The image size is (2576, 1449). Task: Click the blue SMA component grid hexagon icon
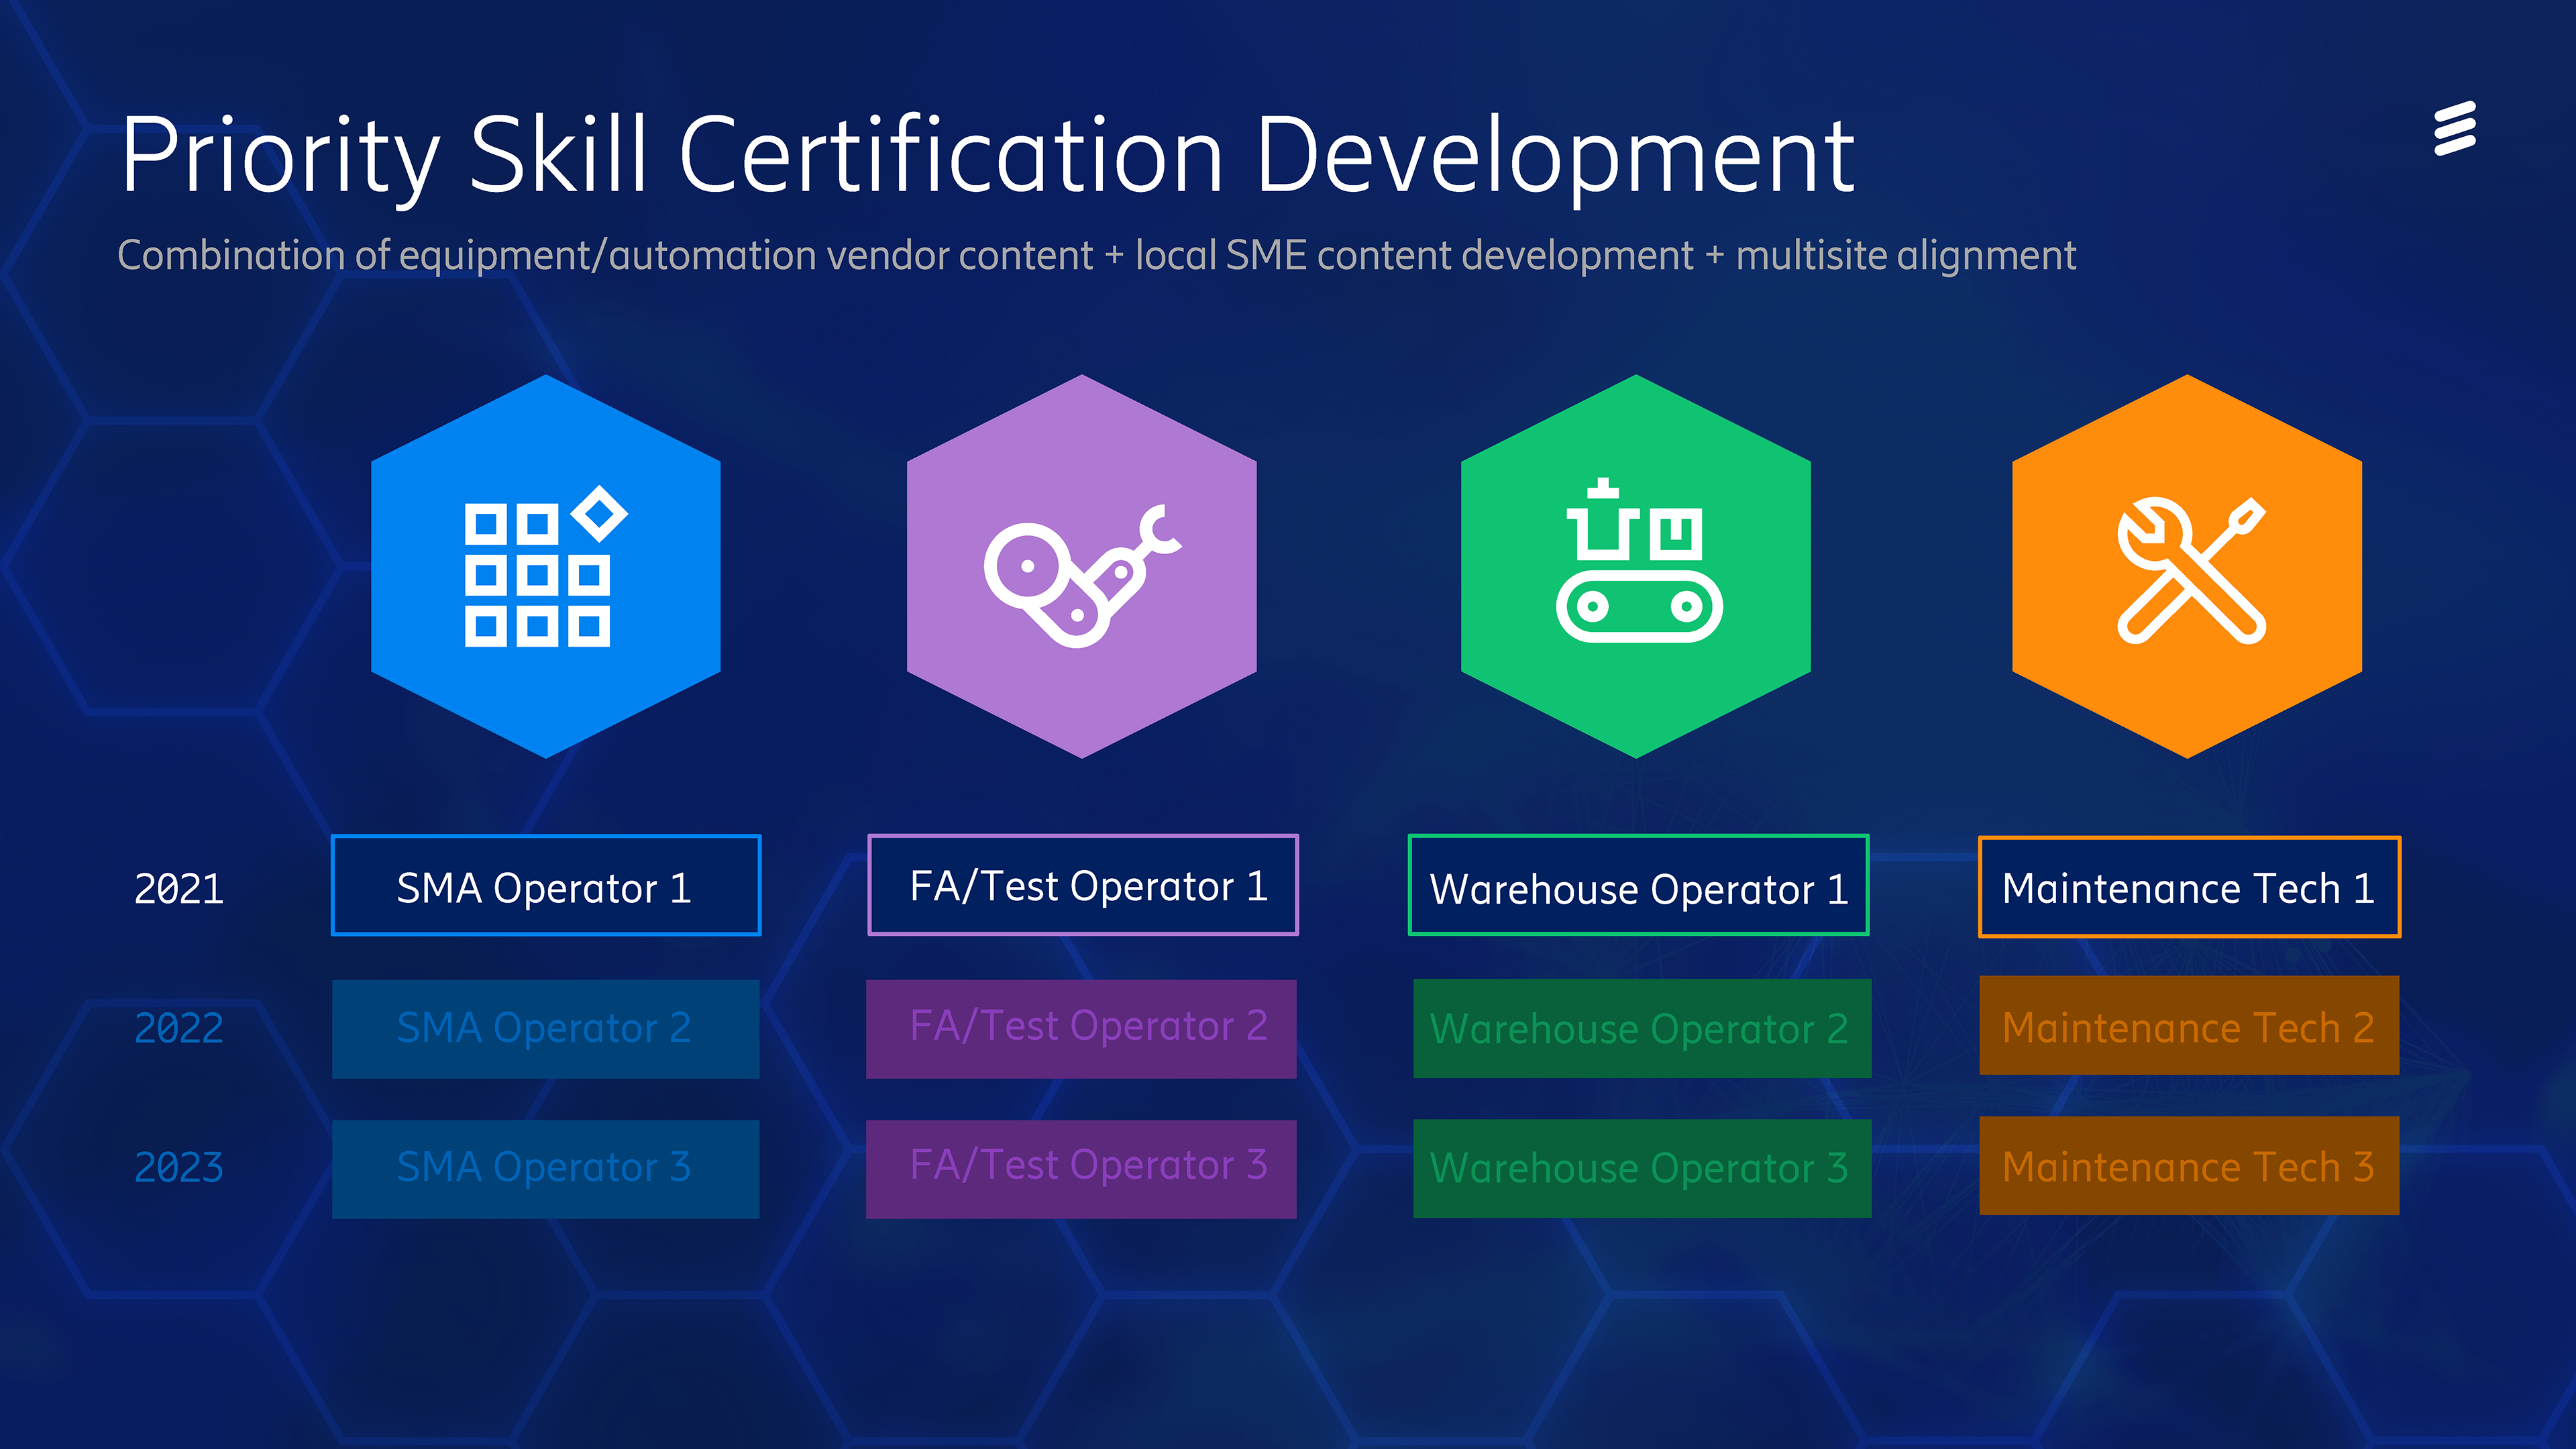(x=545, y=566)
